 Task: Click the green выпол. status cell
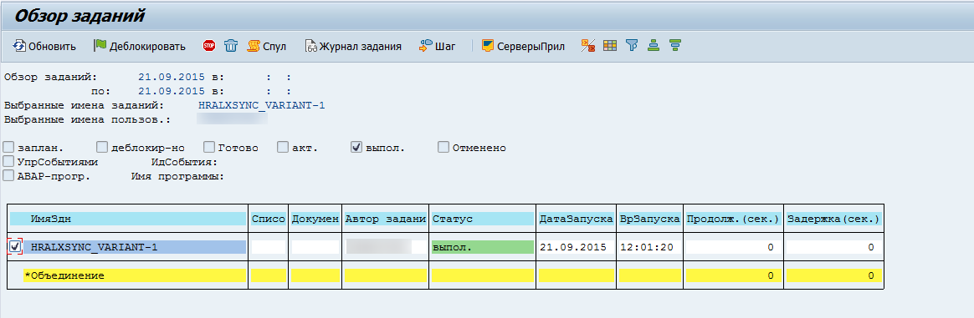[483, 247]
